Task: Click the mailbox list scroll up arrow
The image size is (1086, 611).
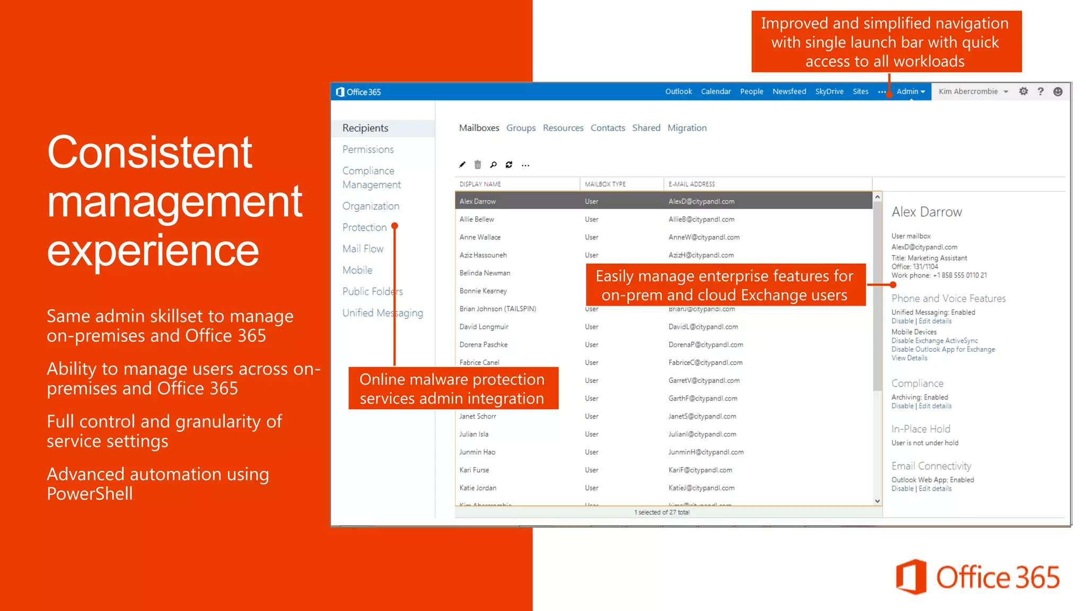Action: [x=878, y=197]
